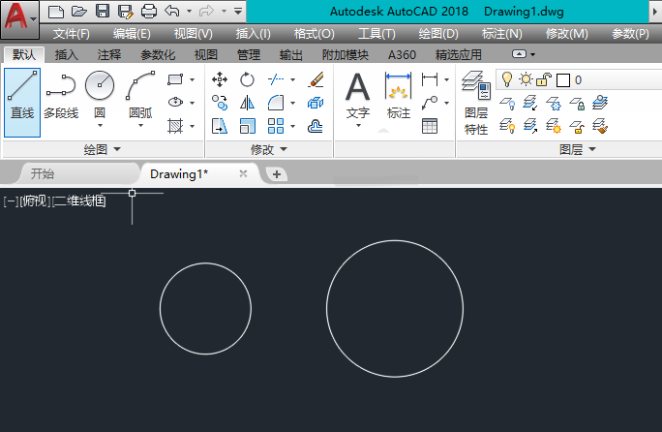Viewport: 662px width, 432px height.
Task: Open Arc tool dropdown arrow
Action: (x=141, y=126)
